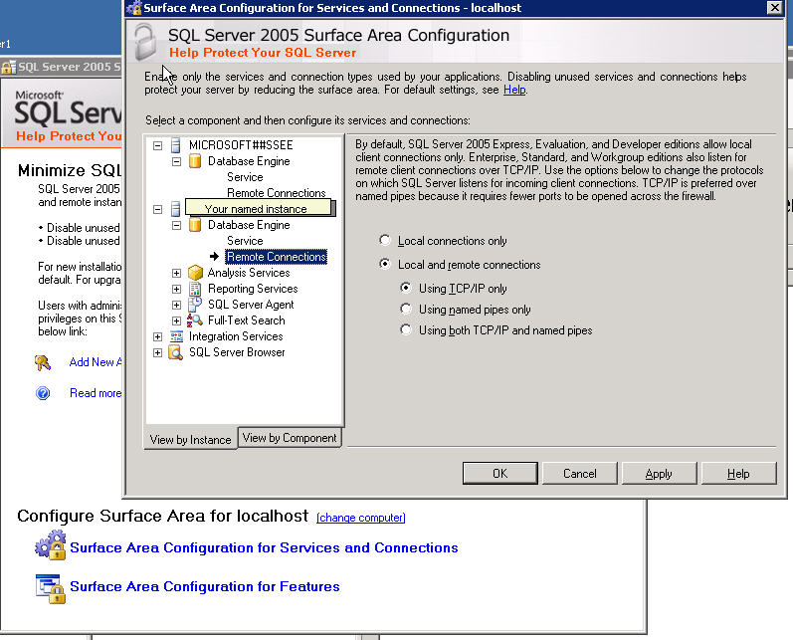Click the Features configuration lock icon
Viewport: 793px width, 640px height.
[x=51, y=588]
